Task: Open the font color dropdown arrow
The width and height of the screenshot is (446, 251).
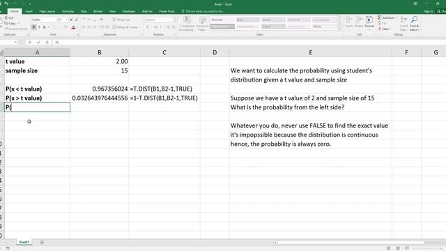Action: (x=77, y=27)
